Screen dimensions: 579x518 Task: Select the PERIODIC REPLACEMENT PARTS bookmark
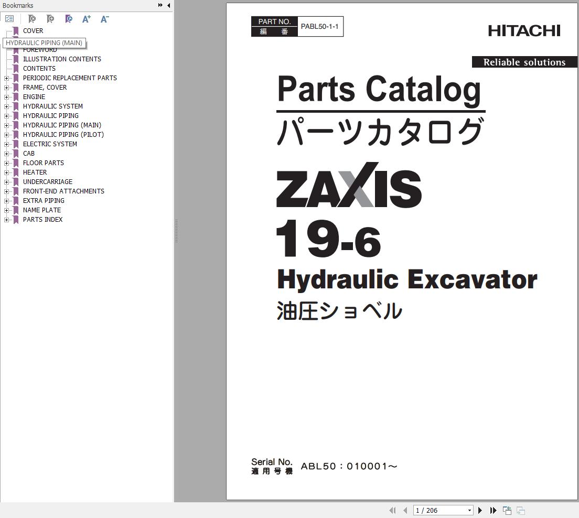coord(70,78)
